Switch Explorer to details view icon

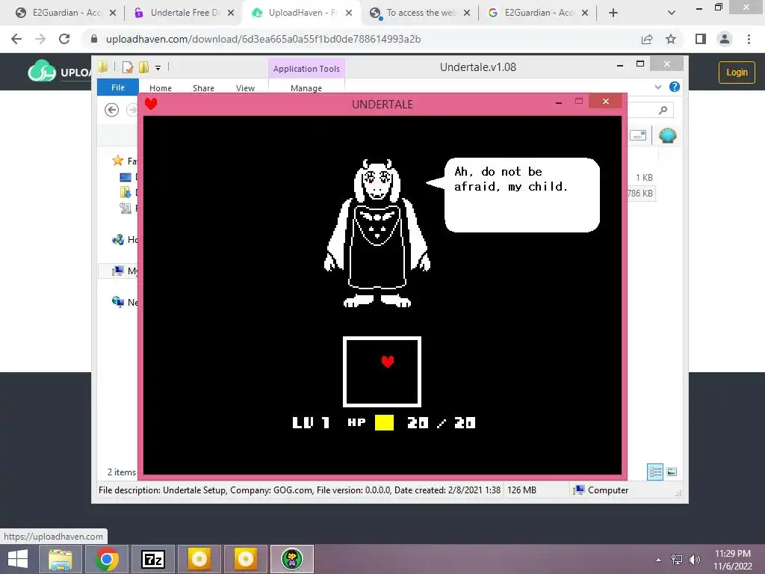pyautogui.click(x=655, y=472)
